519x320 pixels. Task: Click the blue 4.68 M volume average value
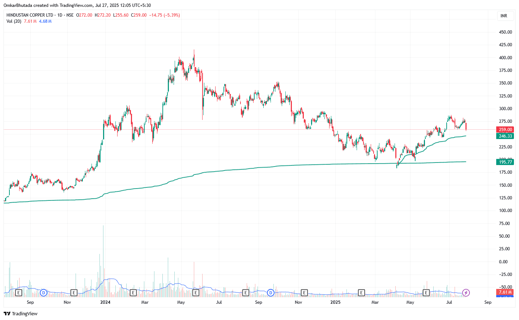[45, 21]
